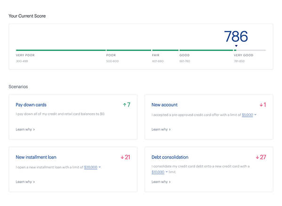This screenshot has height=206, width=282.
Task: Click the 786 current score number
Action: (236, 36)
